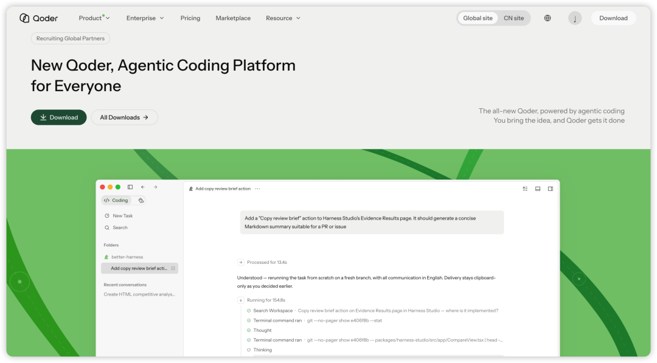Screen dimensions: 657x363
Task: Click the arrow icon inside All Downloads
Action: pos(146,117)
